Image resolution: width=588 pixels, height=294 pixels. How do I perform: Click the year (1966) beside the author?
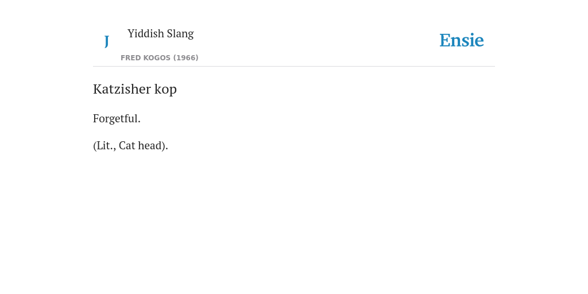click(x=185, y=58)
